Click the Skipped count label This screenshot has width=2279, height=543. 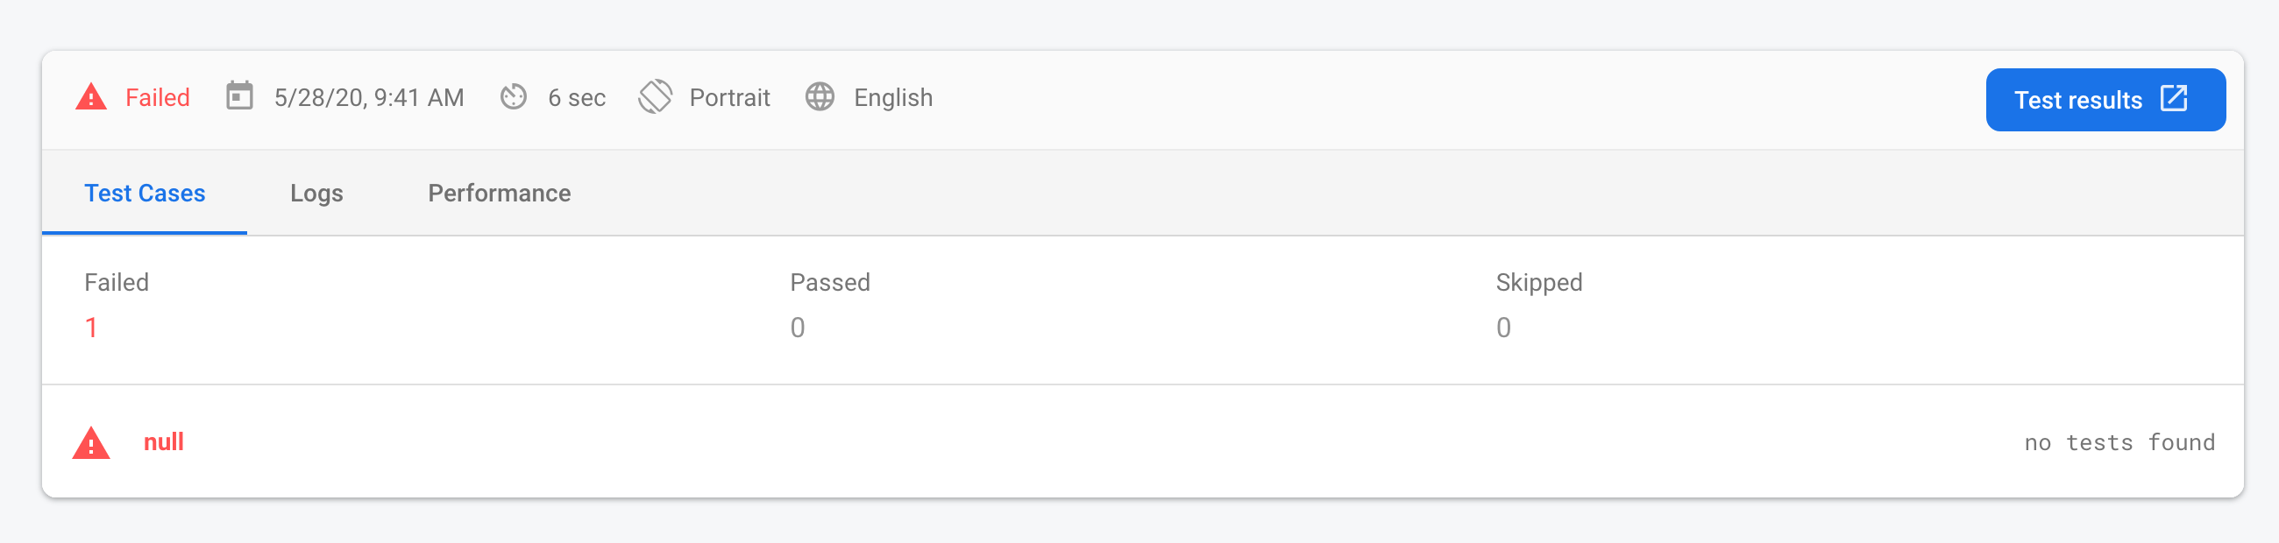1538,283
